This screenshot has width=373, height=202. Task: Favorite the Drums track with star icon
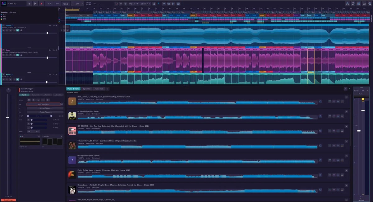[12, 25]
